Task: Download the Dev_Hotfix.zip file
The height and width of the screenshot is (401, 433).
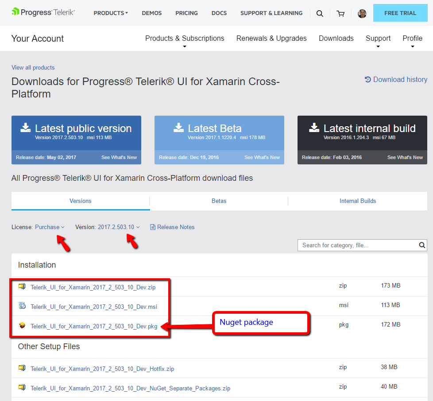Action: [x=102, y=369]
